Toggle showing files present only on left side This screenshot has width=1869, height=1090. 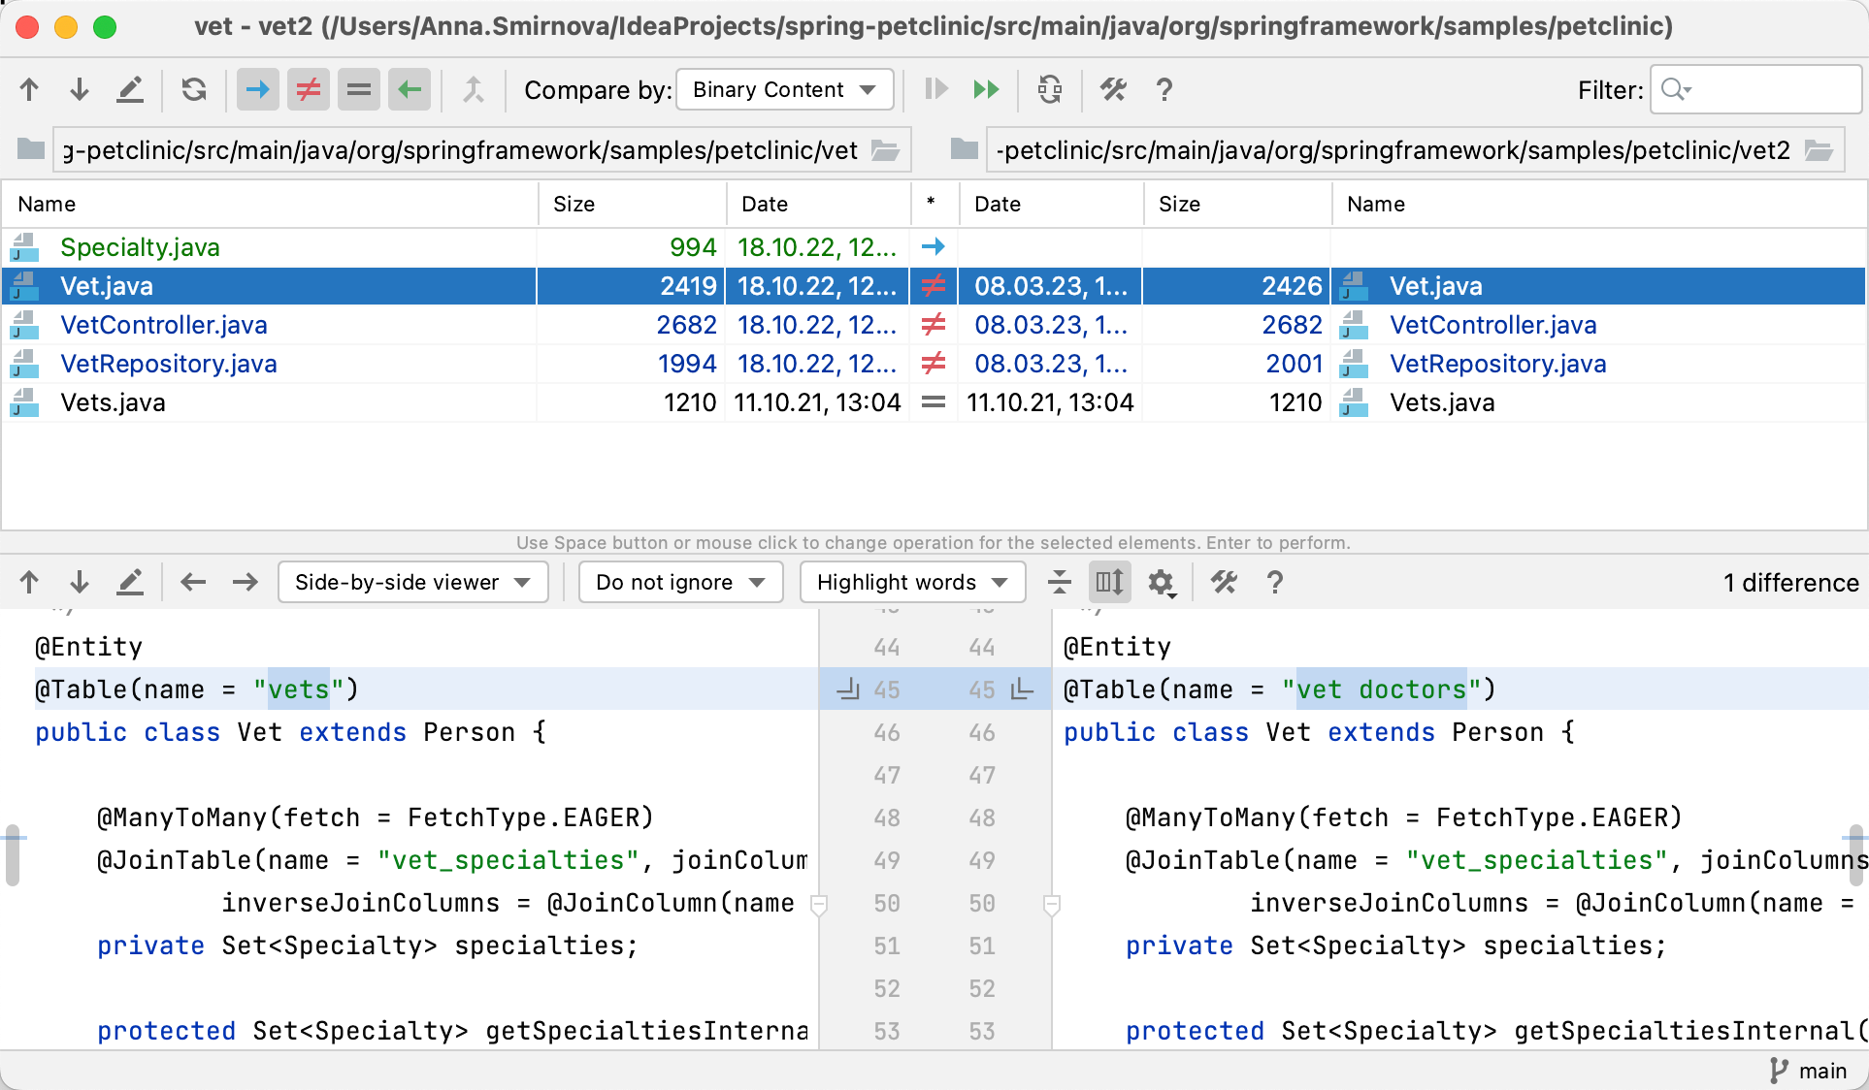coord(257,89)
